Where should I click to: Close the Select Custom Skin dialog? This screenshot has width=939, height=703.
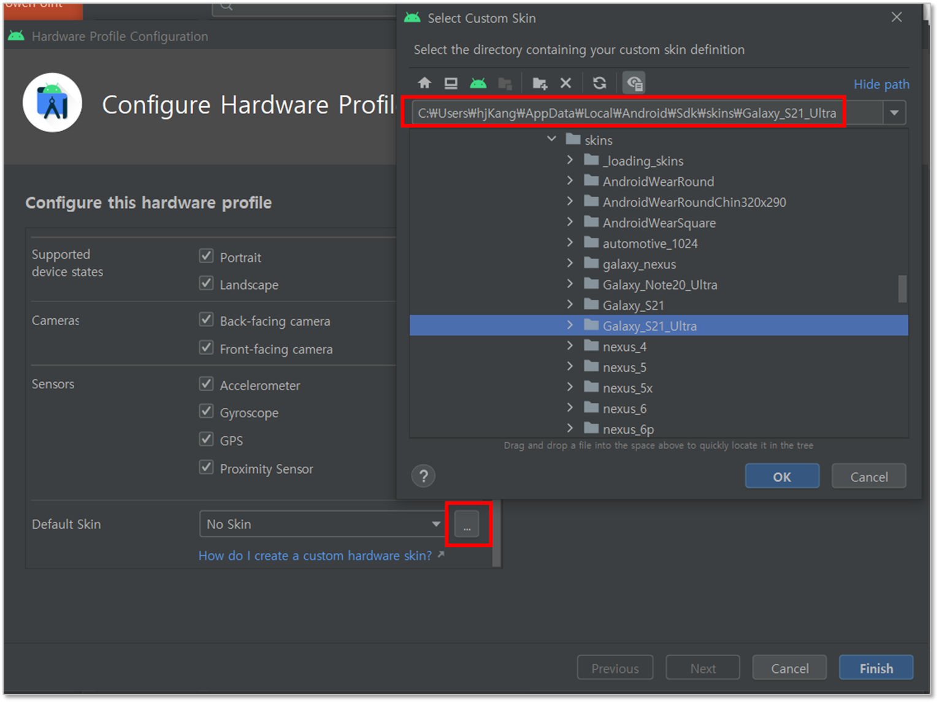(x=897, y=17)
